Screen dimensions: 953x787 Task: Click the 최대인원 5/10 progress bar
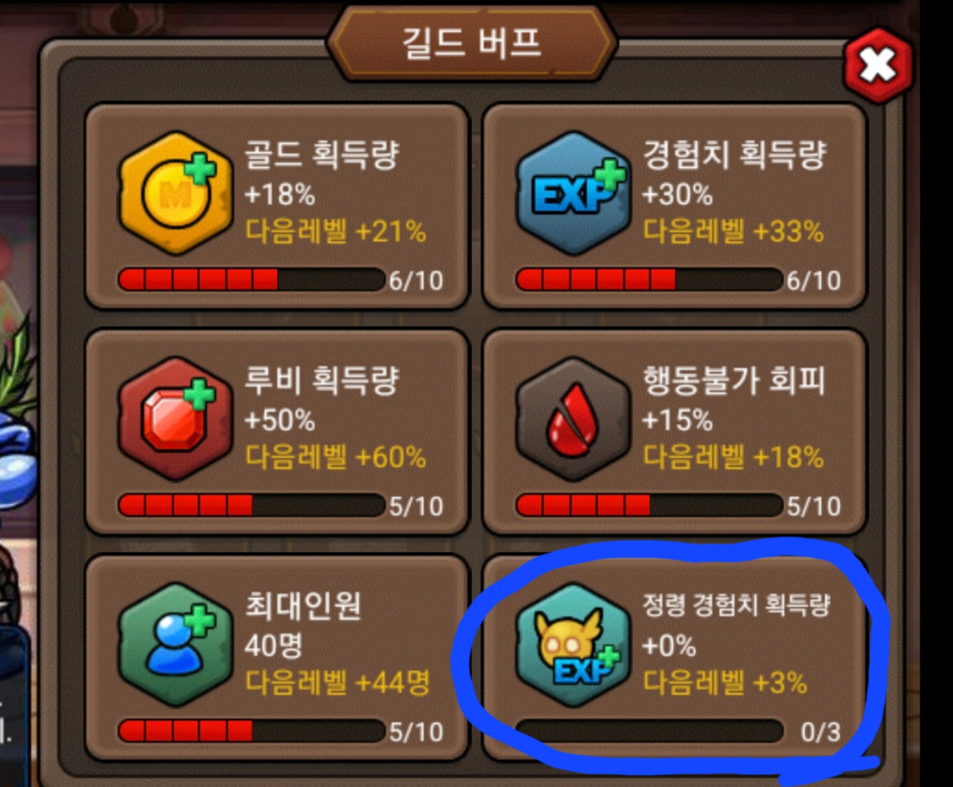tap(251, 731)
